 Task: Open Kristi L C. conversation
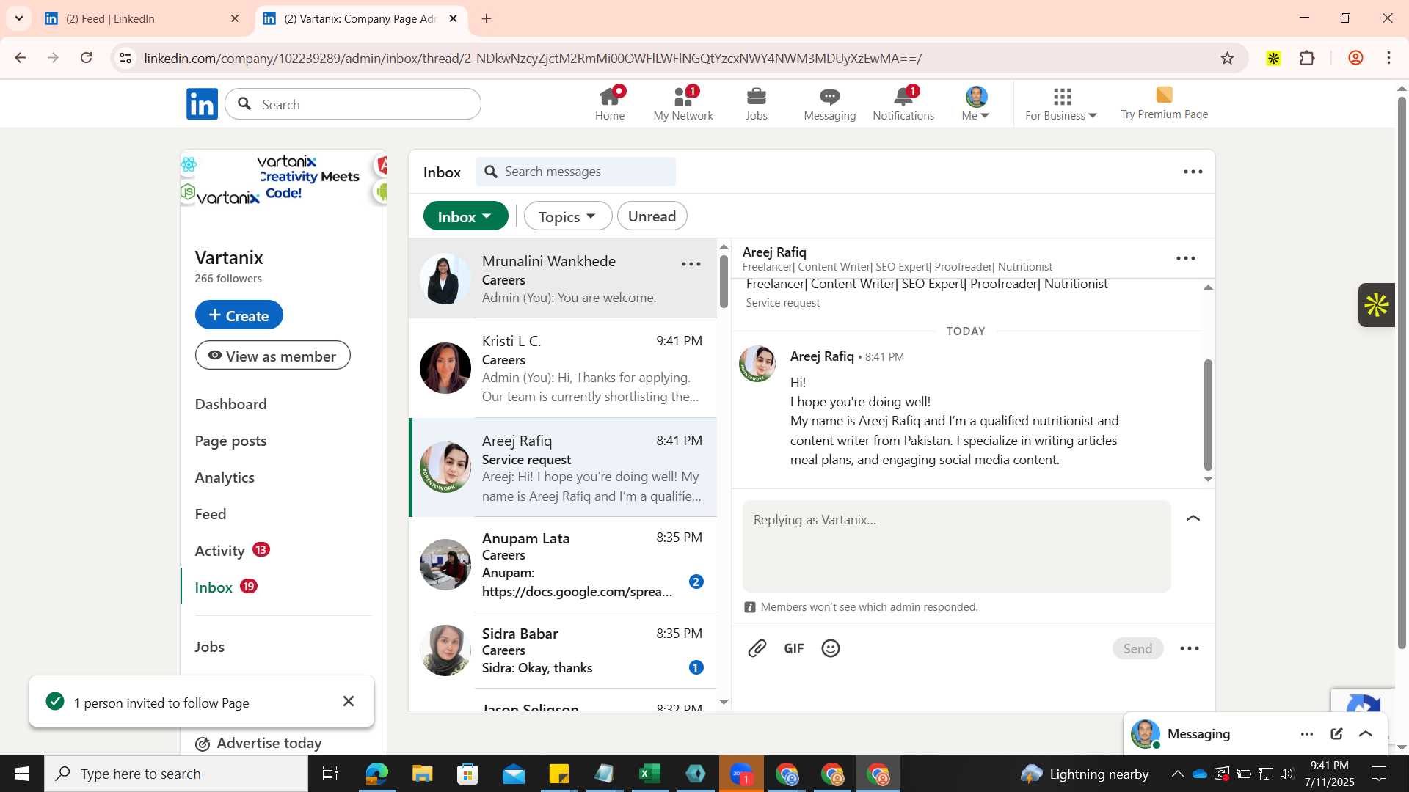(x=563, y=368)
